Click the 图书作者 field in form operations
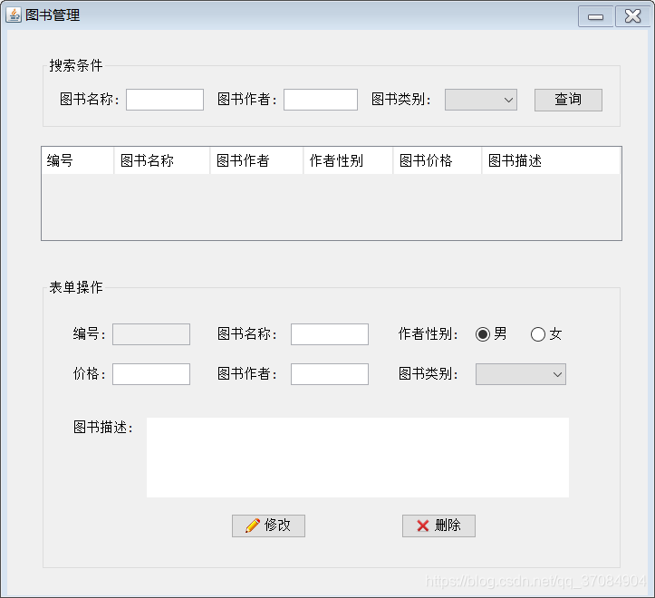The height and width of the screenshot is (598, 655). pyautogui.click(x=330, y=374)
